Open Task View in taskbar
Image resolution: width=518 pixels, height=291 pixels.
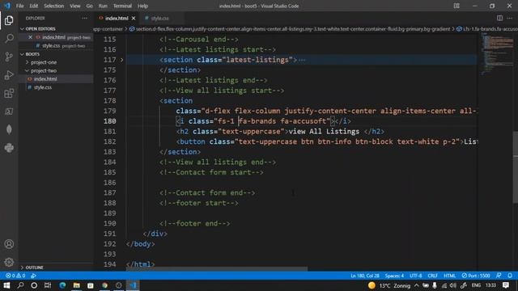(48, 285)
